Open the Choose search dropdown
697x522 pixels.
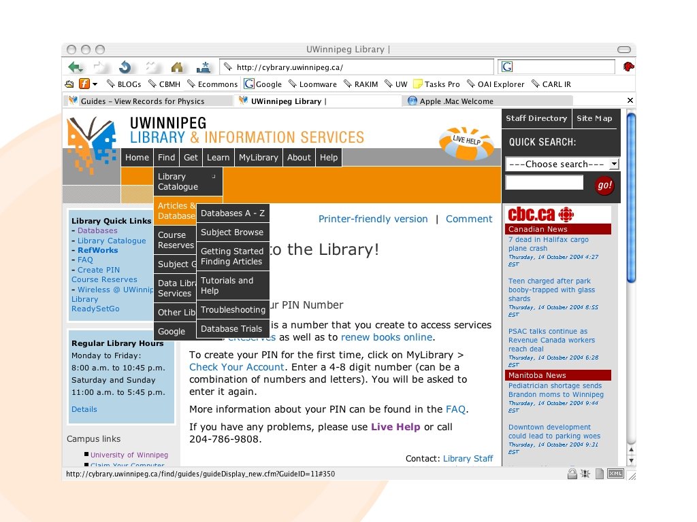pos(562,164)
